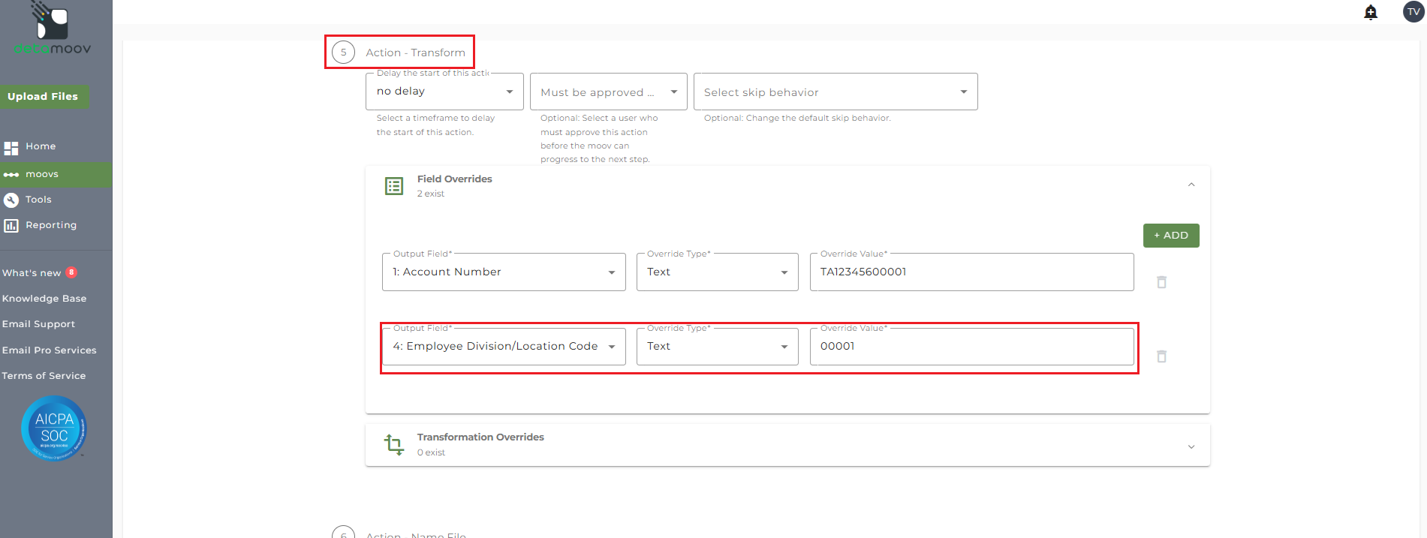Screen dimensions: 1427x538
Task: Expand the Transformation Overrides section
Action: tap(1191, 446)
